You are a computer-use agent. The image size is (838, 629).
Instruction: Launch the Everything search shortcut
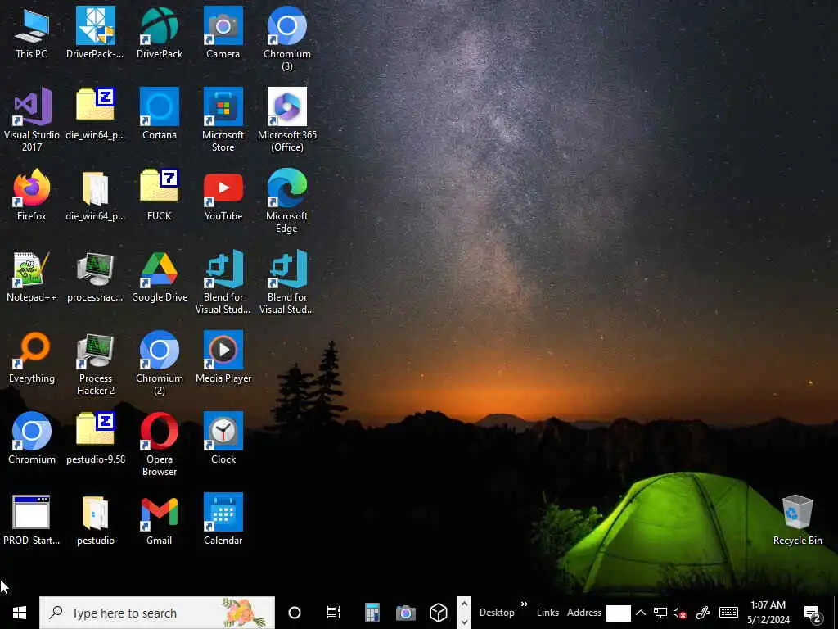[32, 357]
